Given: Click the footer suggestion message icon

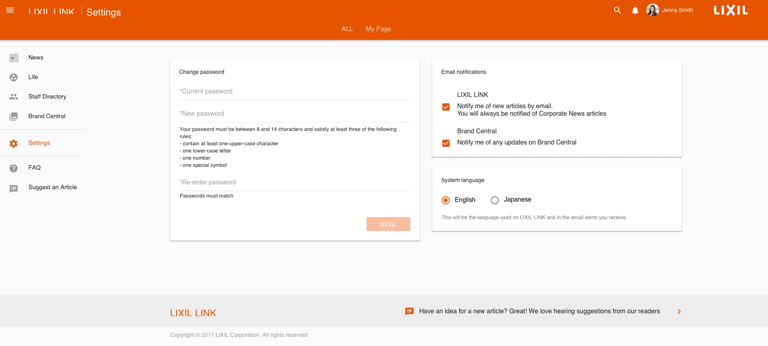Looking at the screenshot, I should tap(409, 312).
